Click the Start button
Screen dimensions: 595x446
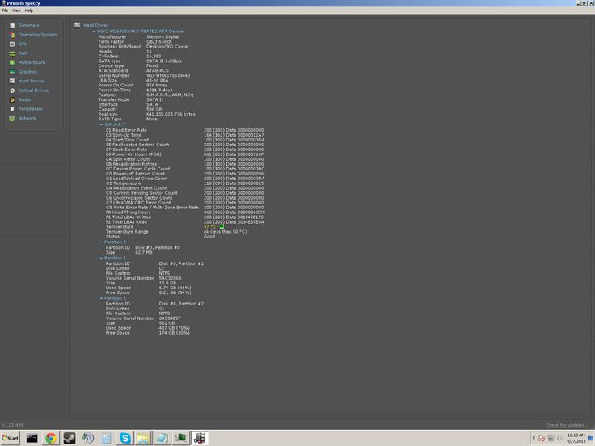(11, 438)
